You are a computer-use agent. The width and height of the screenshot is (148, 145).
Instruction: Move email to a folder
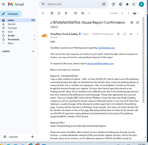[83, 13]
